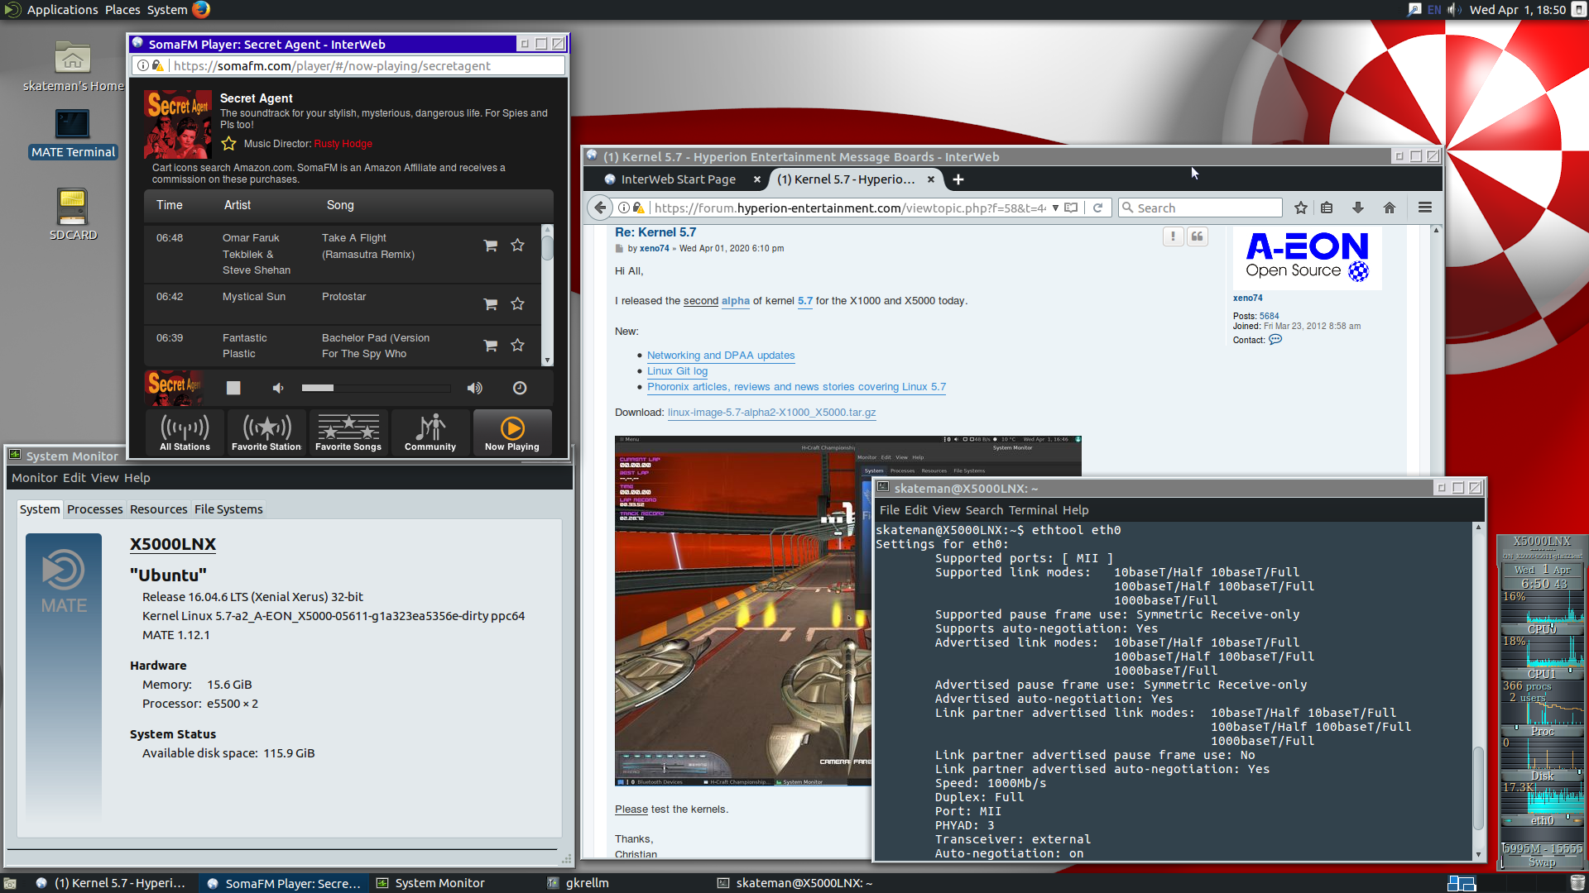Open Applications menu in top panel
The image size is (1589, 893).
(62, 10)
